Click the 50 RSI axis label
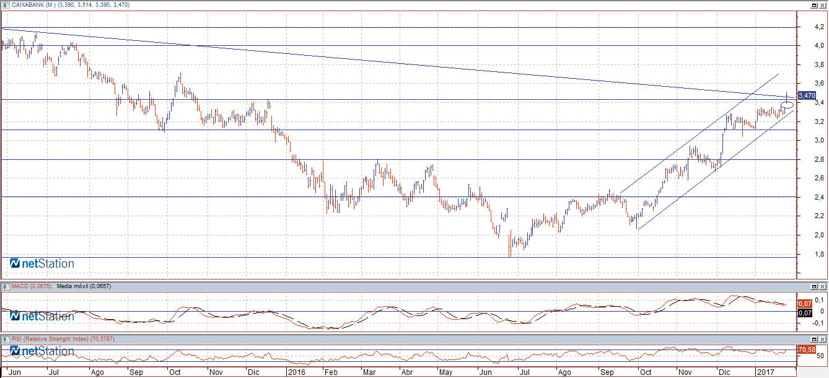829x378 pixels. (x=820, y=357)
